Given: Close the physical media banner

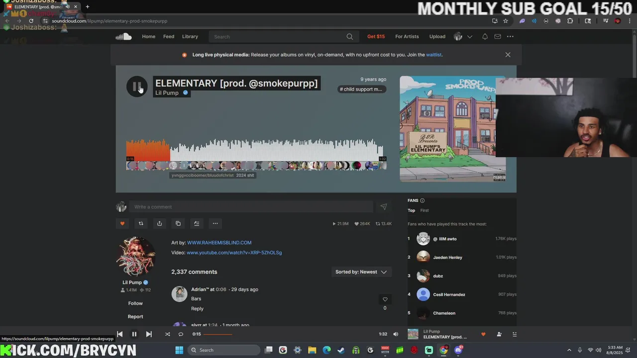Looking at the screenshot, I should pyautogui.click(x=508, y=55).
